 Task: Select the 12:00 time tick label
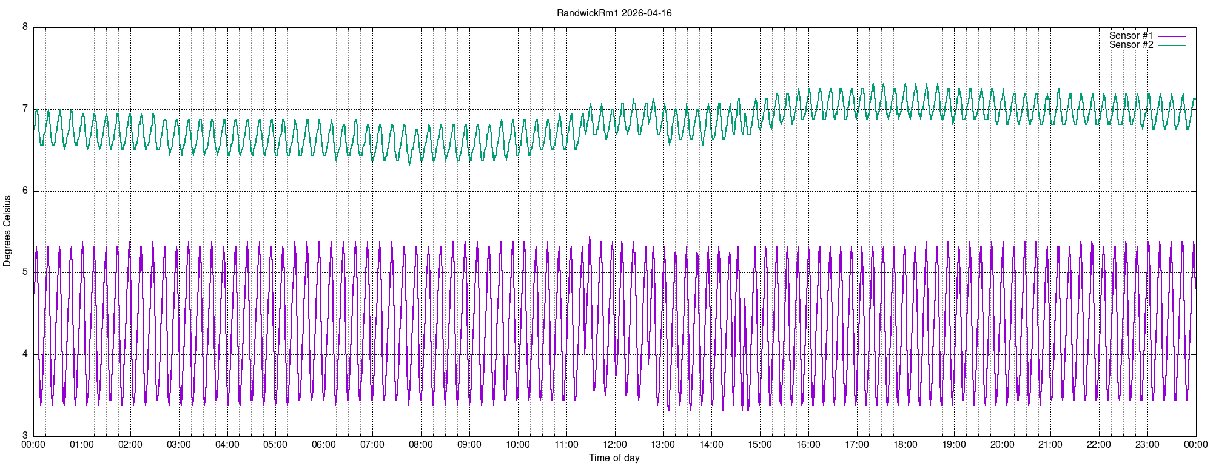[x=614, y=444]
